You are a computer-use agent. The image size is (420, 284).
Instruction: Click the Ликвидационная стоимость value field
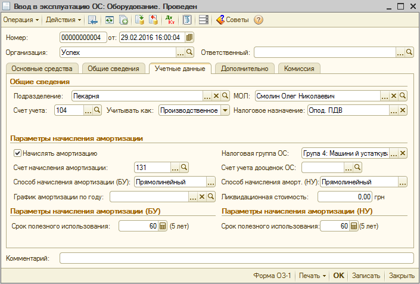(x=345, y=197)
